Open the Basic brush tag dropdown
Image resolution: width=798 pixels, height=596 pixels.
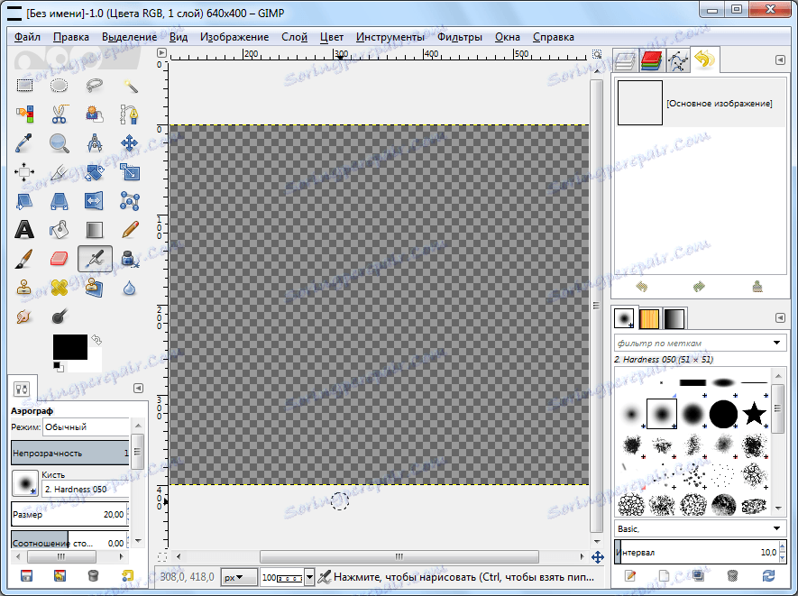click(701, 528)
